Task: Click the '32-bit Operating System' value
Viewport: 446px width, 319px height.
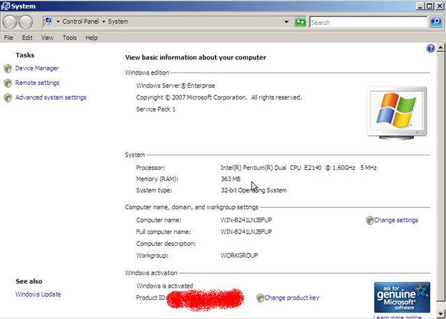Action: [x=254, y=190]
